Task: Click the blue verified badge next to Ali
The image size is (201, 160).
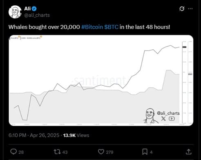Action: (34, 9)
